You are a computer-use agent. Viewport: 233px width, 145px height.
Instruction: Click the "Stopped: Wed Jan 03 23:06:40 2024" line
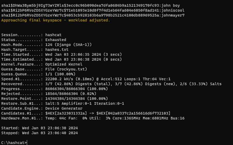(39, 133)
